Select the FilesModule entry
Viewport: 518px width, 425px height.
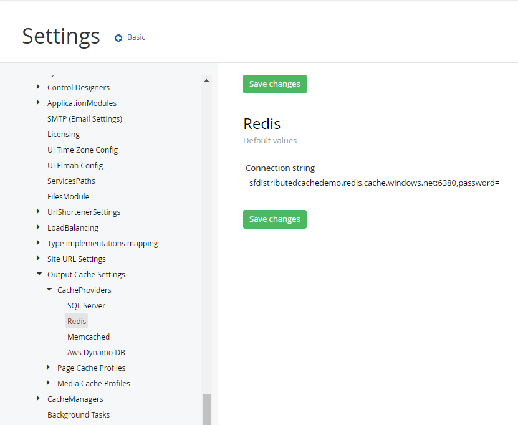click(x=69, y=196)
